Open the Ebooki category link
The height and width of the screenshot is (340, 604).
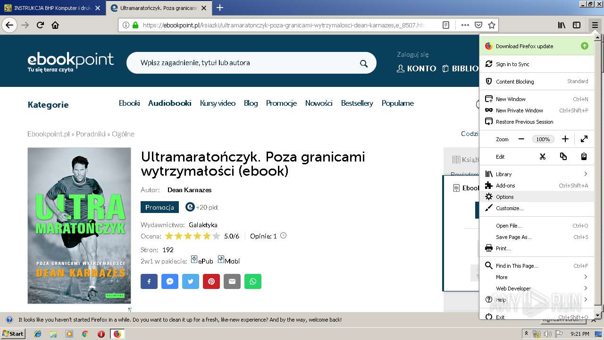pyautogui.click(x=129, y=103)
